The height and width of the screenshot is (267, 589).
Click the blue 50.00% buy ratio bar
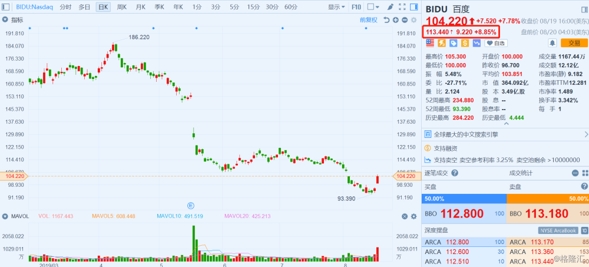tap(464, 198)
